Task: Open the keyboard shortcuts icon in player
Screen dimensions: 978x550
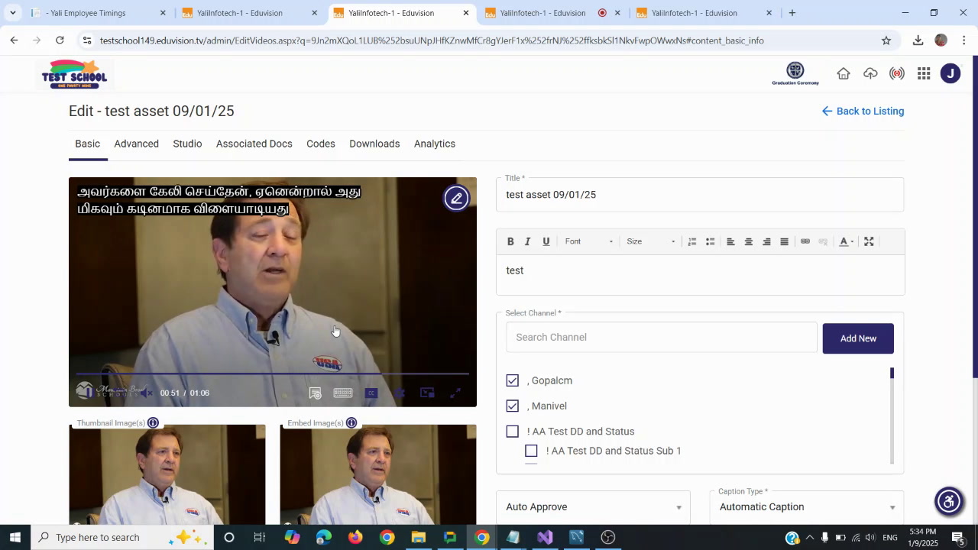Action: (342, 393)
